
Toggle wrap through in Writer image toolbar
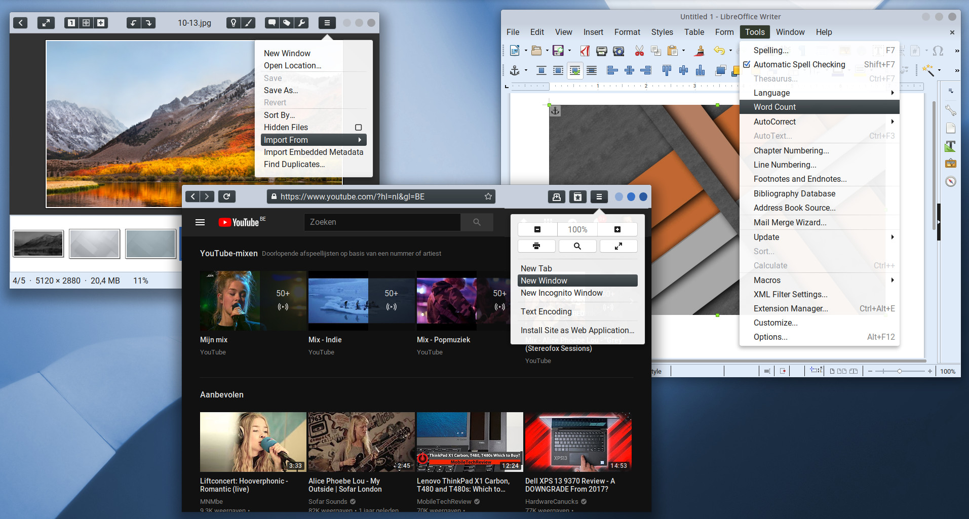592,70
